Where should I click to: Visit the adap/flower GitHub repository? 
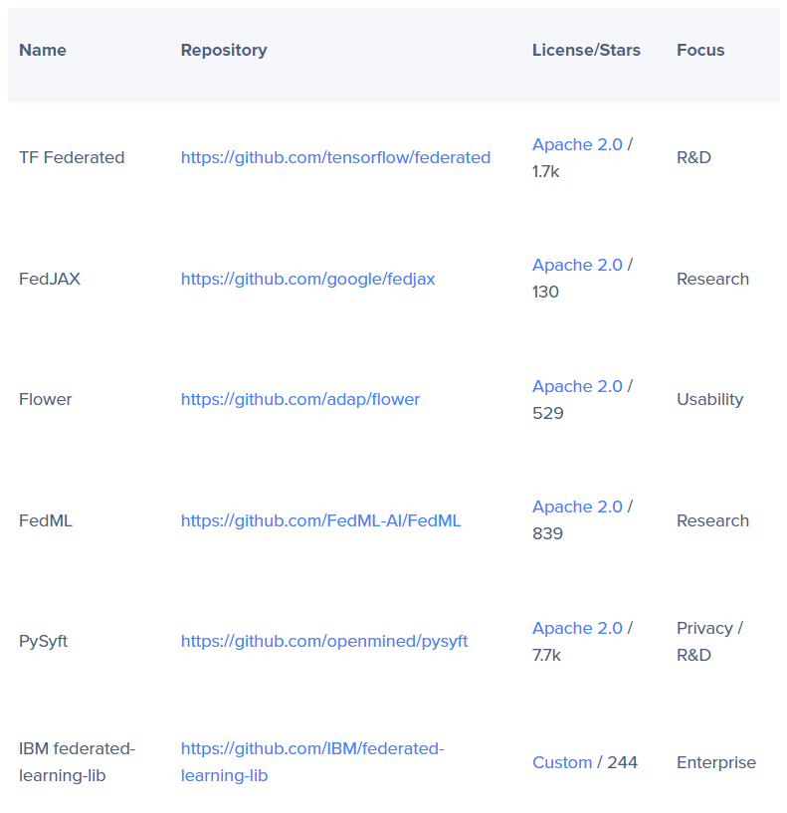click(300, 399)
